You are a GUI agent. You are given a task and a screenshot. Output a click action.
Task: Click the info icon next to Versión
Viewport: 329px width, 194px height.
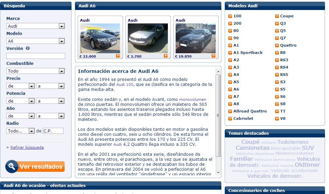[28, 48]
